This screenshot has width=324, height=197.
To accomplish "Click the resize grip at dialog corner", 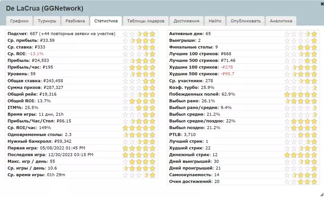I will tap(322, 194).
